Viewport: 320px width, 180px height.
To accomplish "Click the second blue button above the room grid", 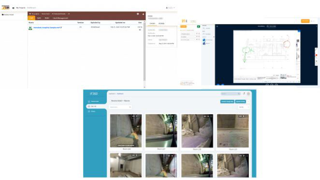I will click(240, 102).
